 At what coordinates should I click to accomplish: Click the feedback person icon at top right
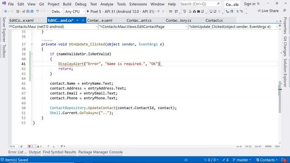(285, 11)
